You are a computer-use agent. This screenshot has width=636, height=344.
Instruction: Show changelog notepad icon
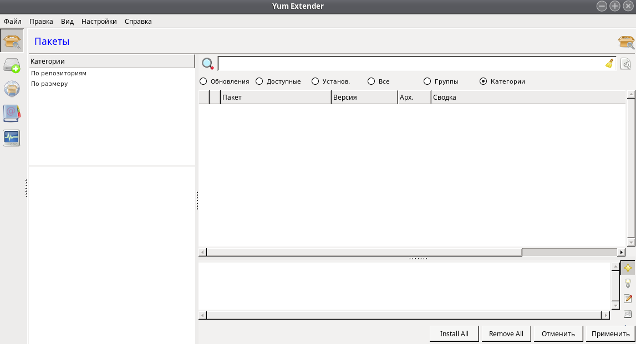628,299
